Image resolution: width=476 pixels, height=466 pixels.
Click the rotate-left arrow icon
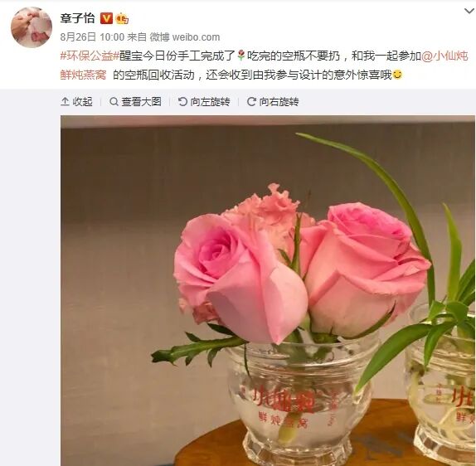click(x=182, y=101)
